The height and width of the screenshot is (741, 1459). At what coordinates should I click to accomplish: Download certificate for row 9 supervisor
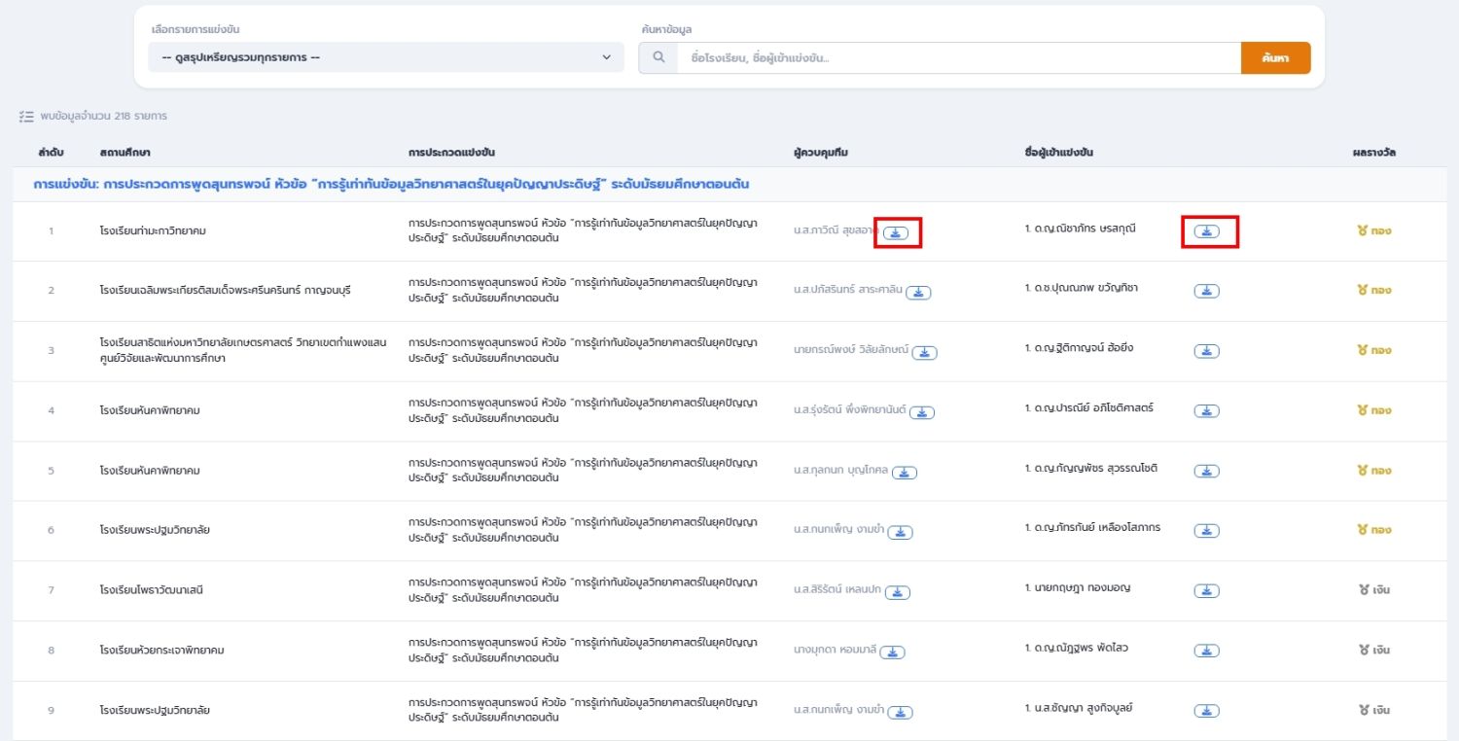[x=901, y=712]
